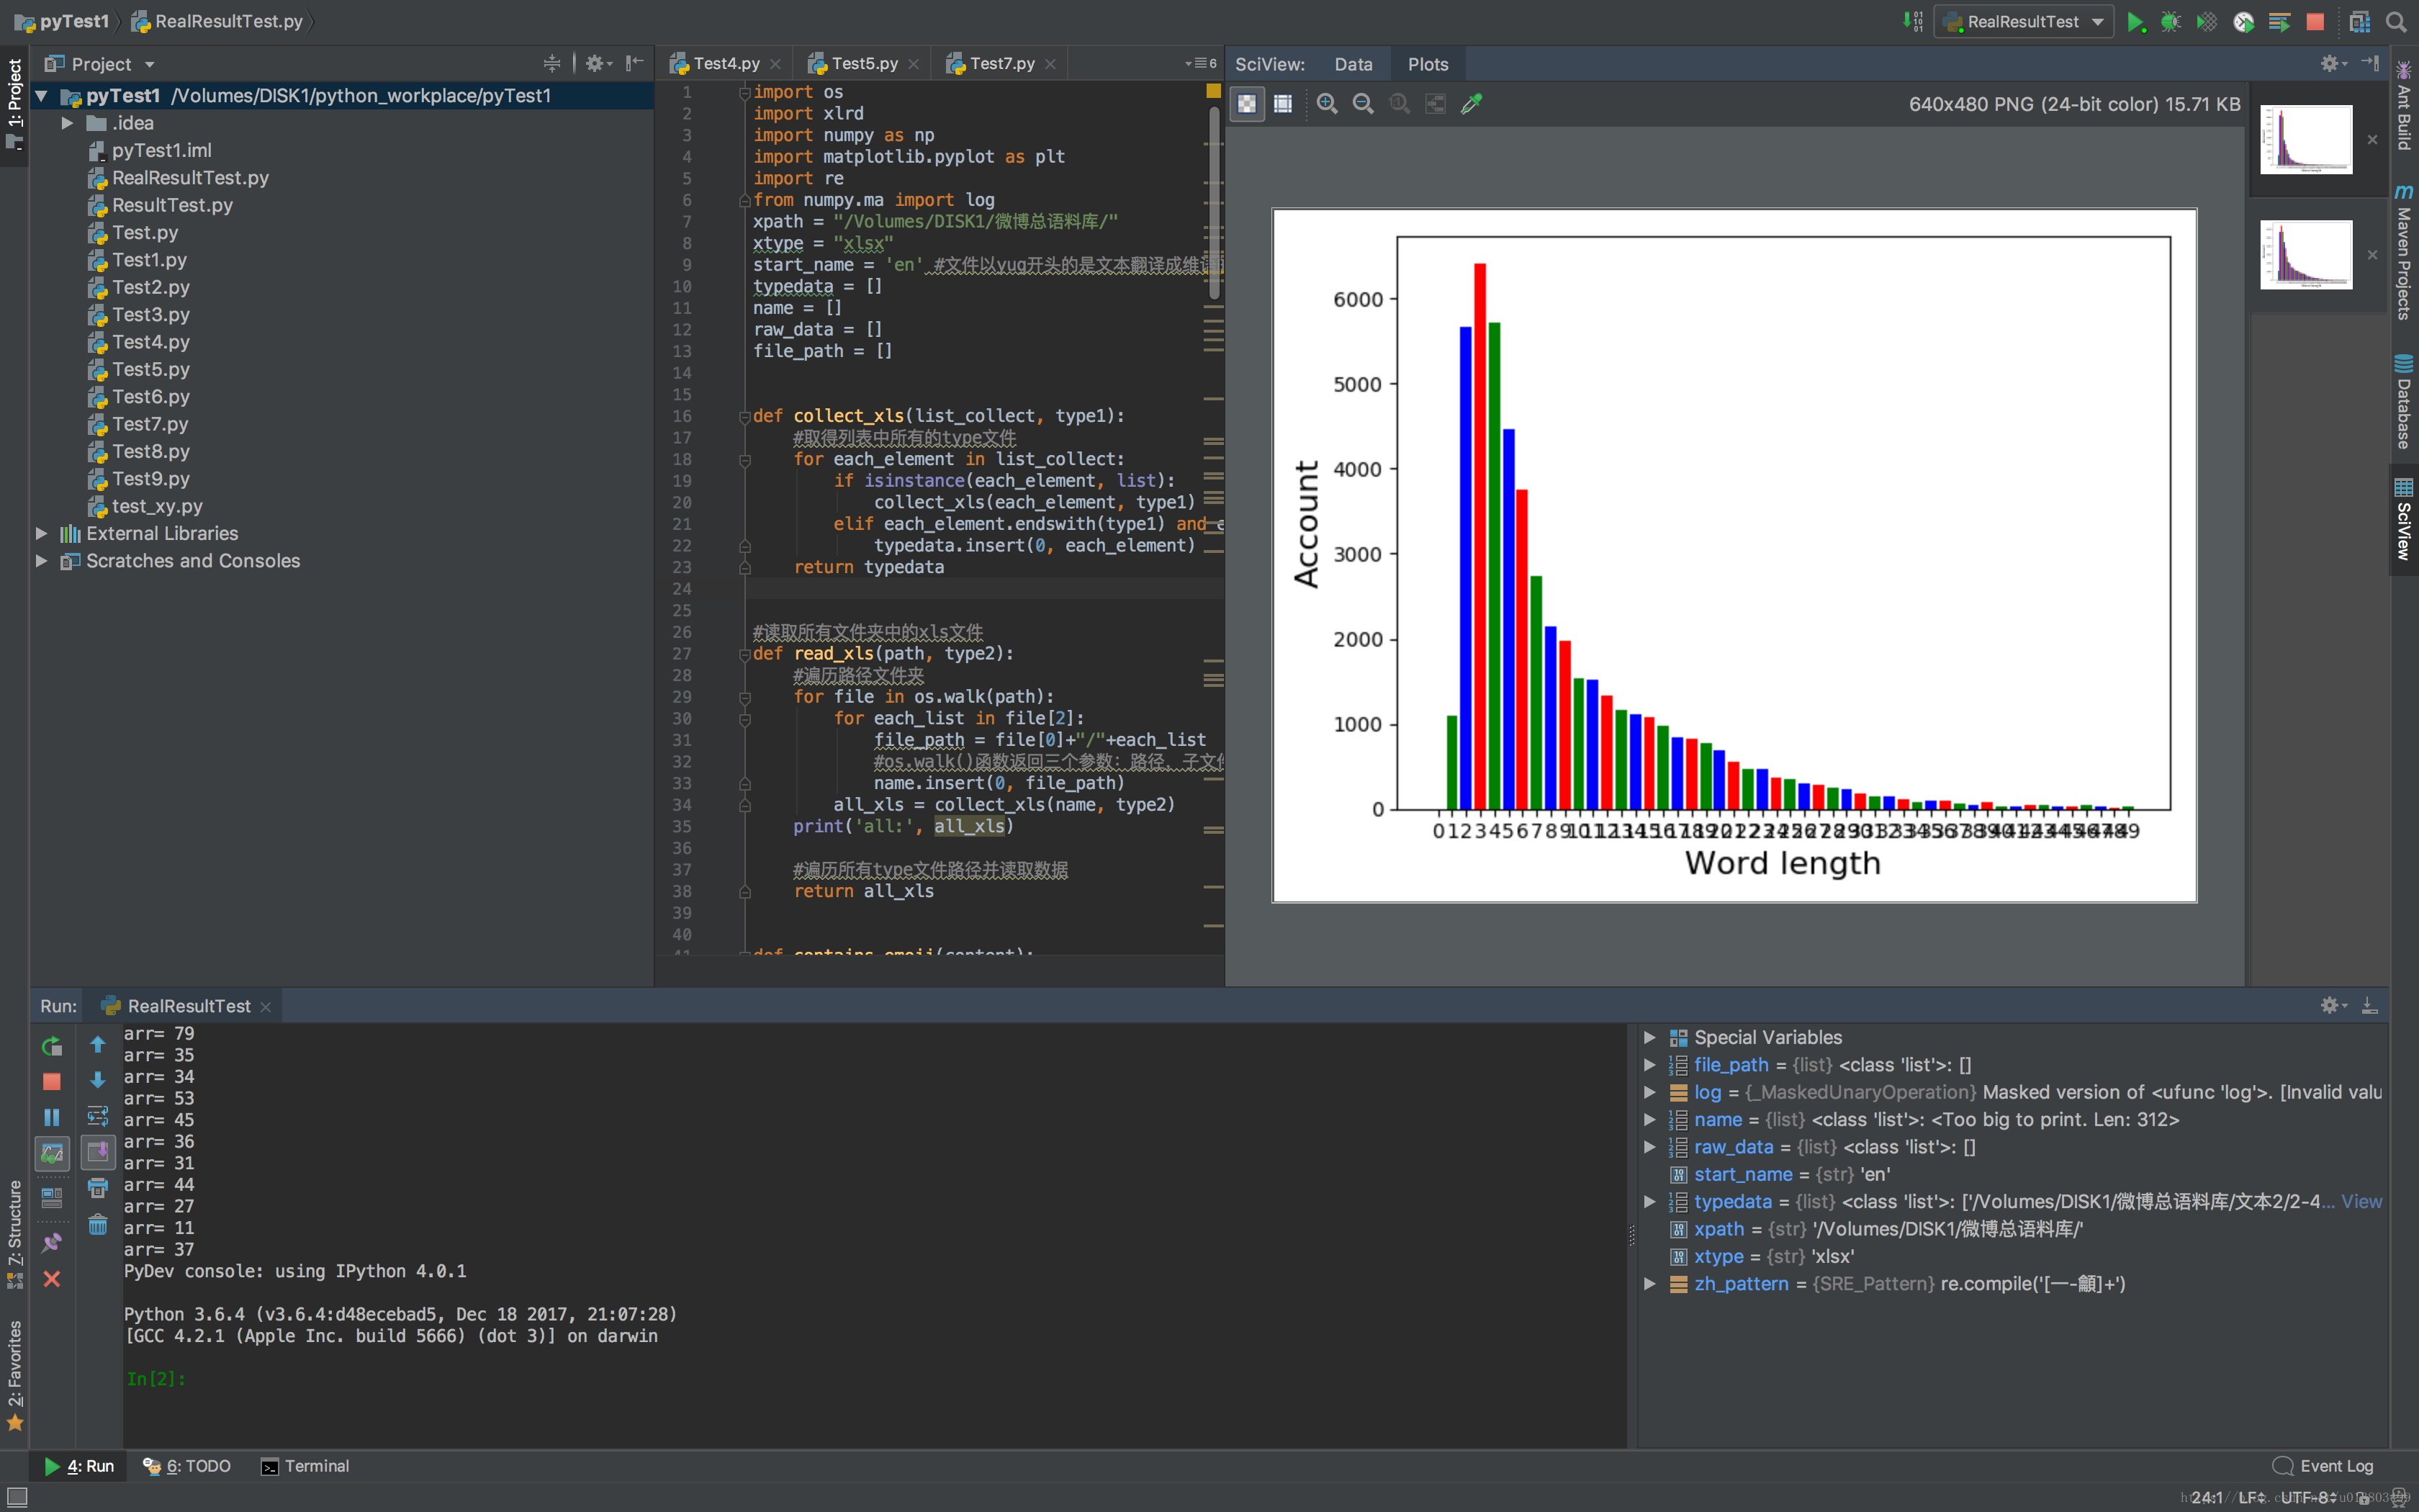Open the SciView Data tab
The height and width of the screenshot is (1512, 2419).
pos(1353,64)
